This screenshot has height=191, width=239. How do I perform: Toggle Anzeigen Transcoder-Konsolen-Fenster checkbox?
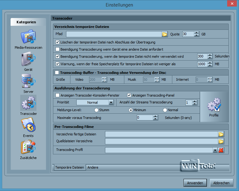[x=57, y=95]
